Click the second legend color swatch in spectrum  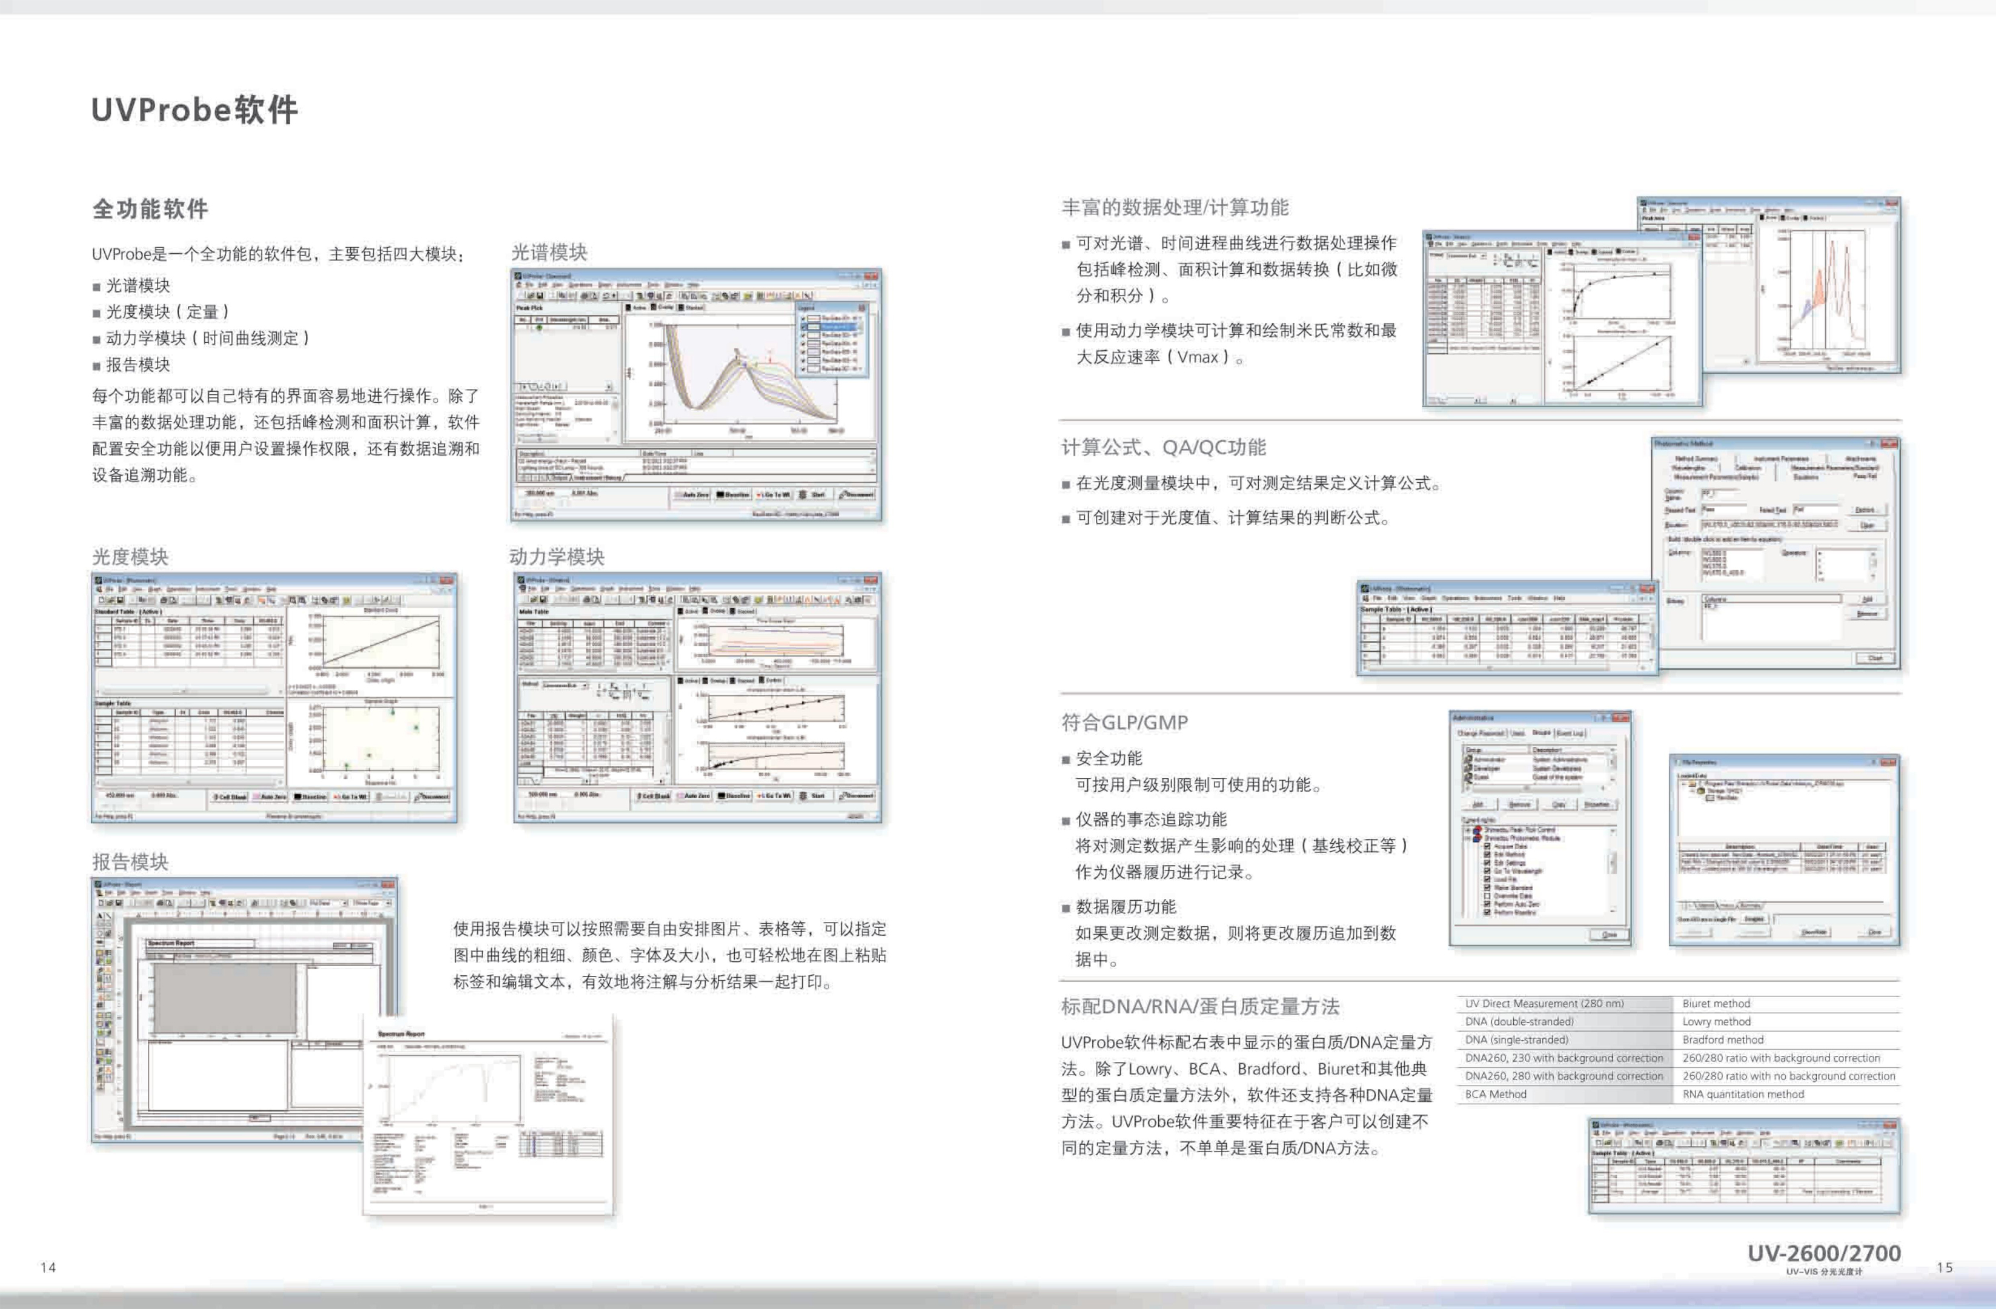click(814, 327)
